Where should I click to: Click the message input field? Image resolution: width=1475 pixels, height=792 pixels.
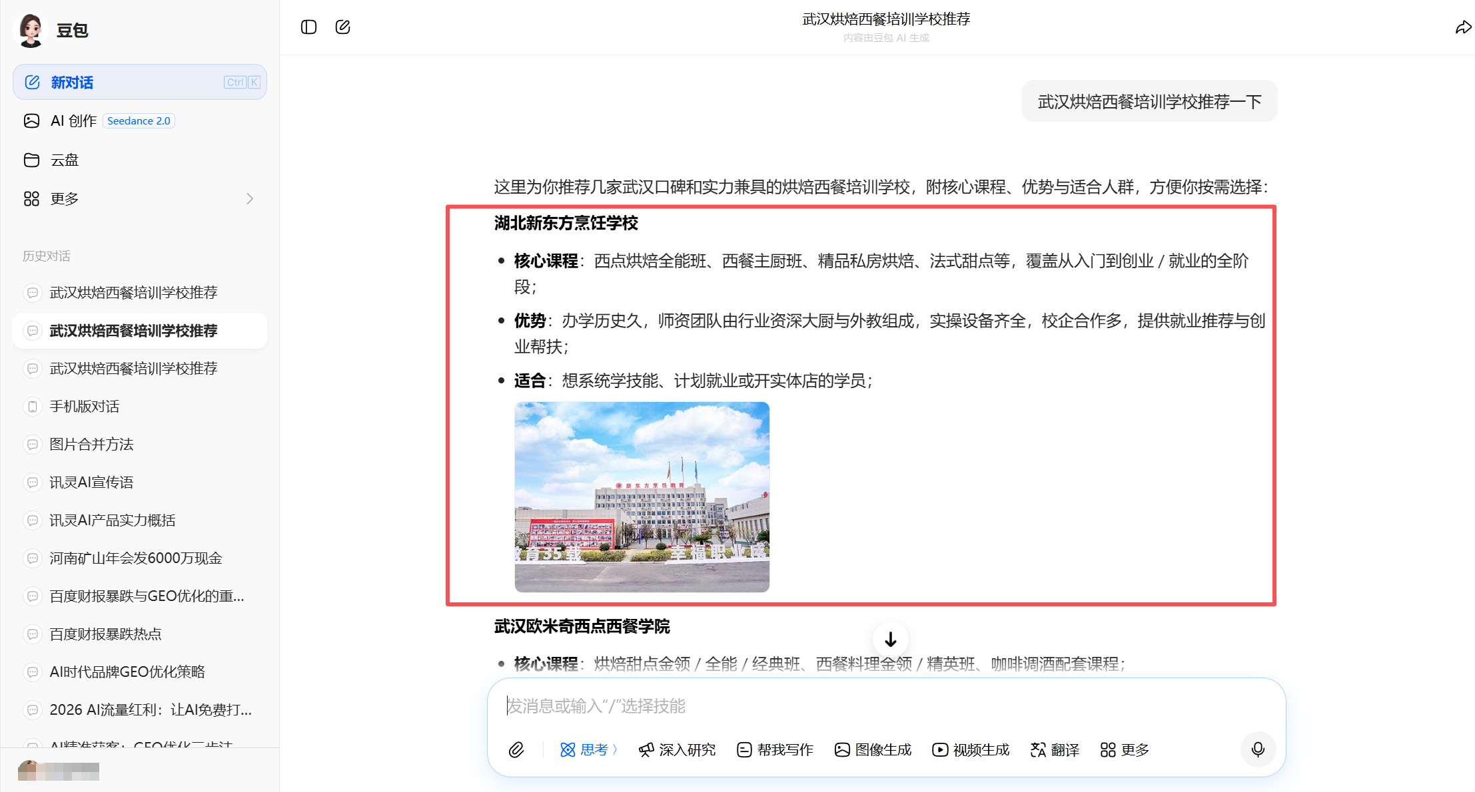pyautogui.click(x=866, y=706)
